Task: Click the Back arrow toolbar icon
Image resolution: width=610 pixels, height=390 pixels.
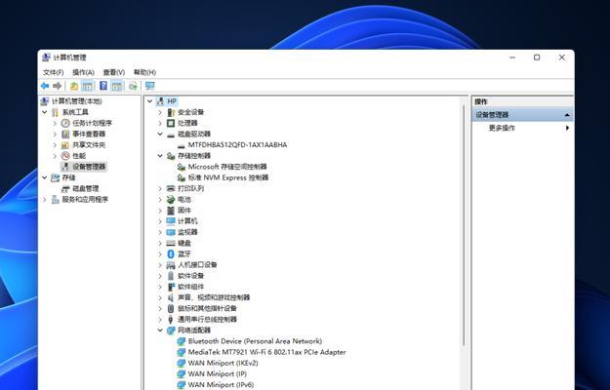Action: [x=45, y=86]
